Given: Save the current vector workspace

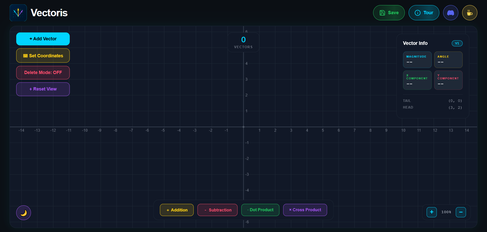Looking at the screenshot, I should (x=389, y=13).
